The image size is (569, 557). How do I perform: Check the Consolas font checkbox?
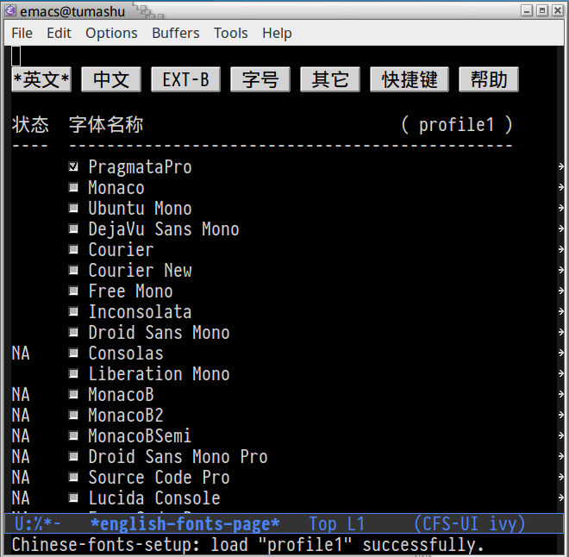(73, 353)
